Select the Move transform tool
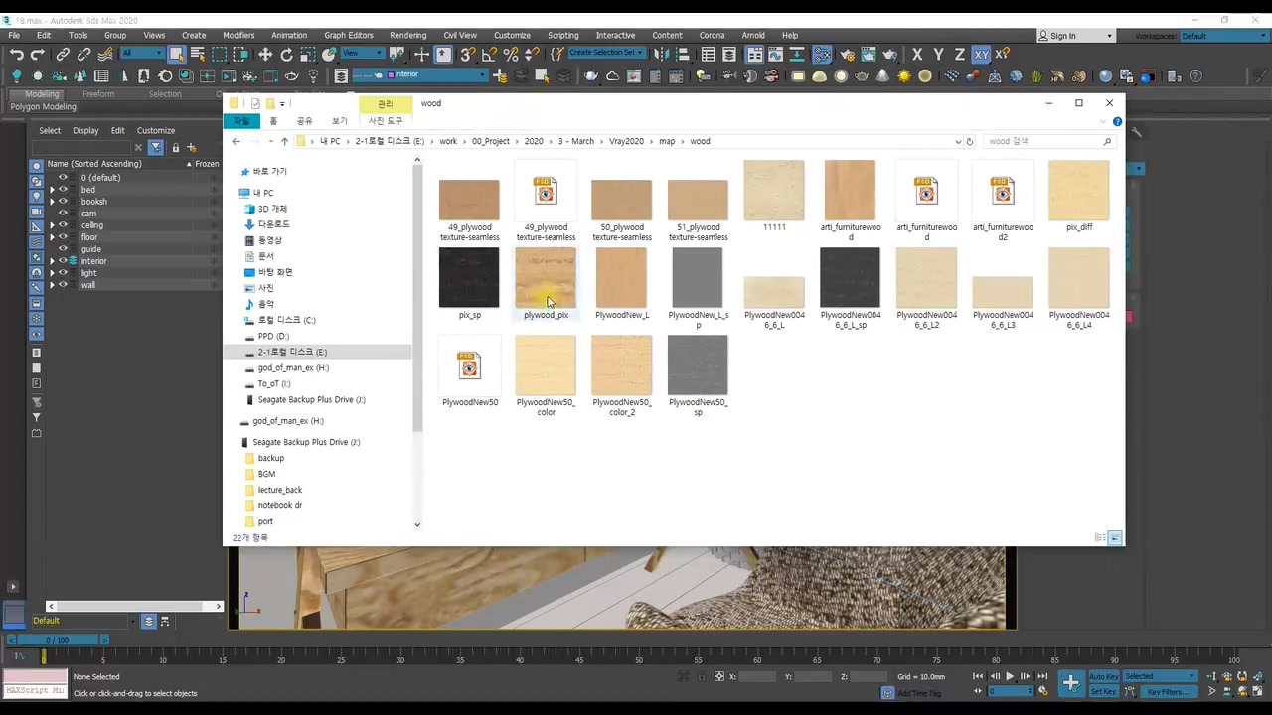 [265, 55]
